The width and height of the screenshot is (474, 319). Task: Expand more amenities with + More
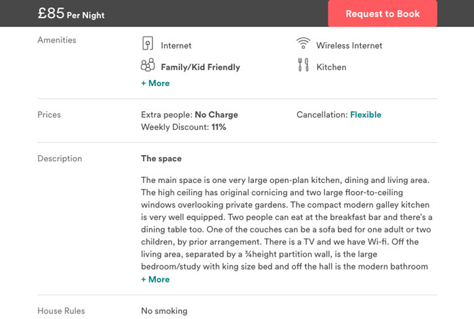pyautogui.click(x=155, y=83)
